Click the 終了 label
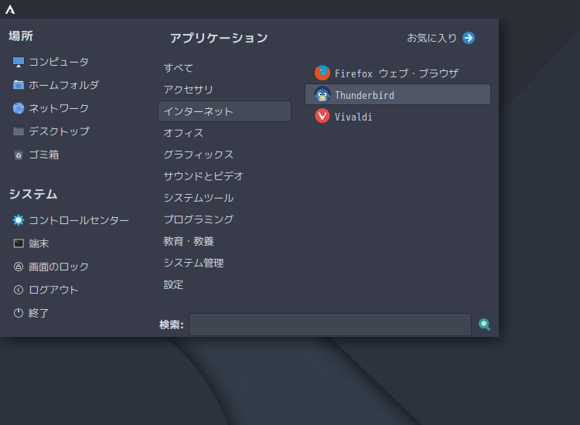 coord(39,313)
